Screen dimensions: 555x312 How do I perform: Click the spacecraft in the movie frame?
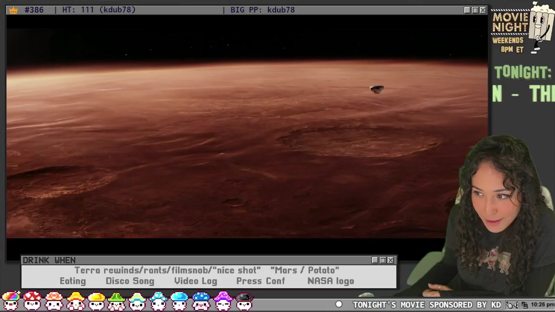(x=377, y=89)
